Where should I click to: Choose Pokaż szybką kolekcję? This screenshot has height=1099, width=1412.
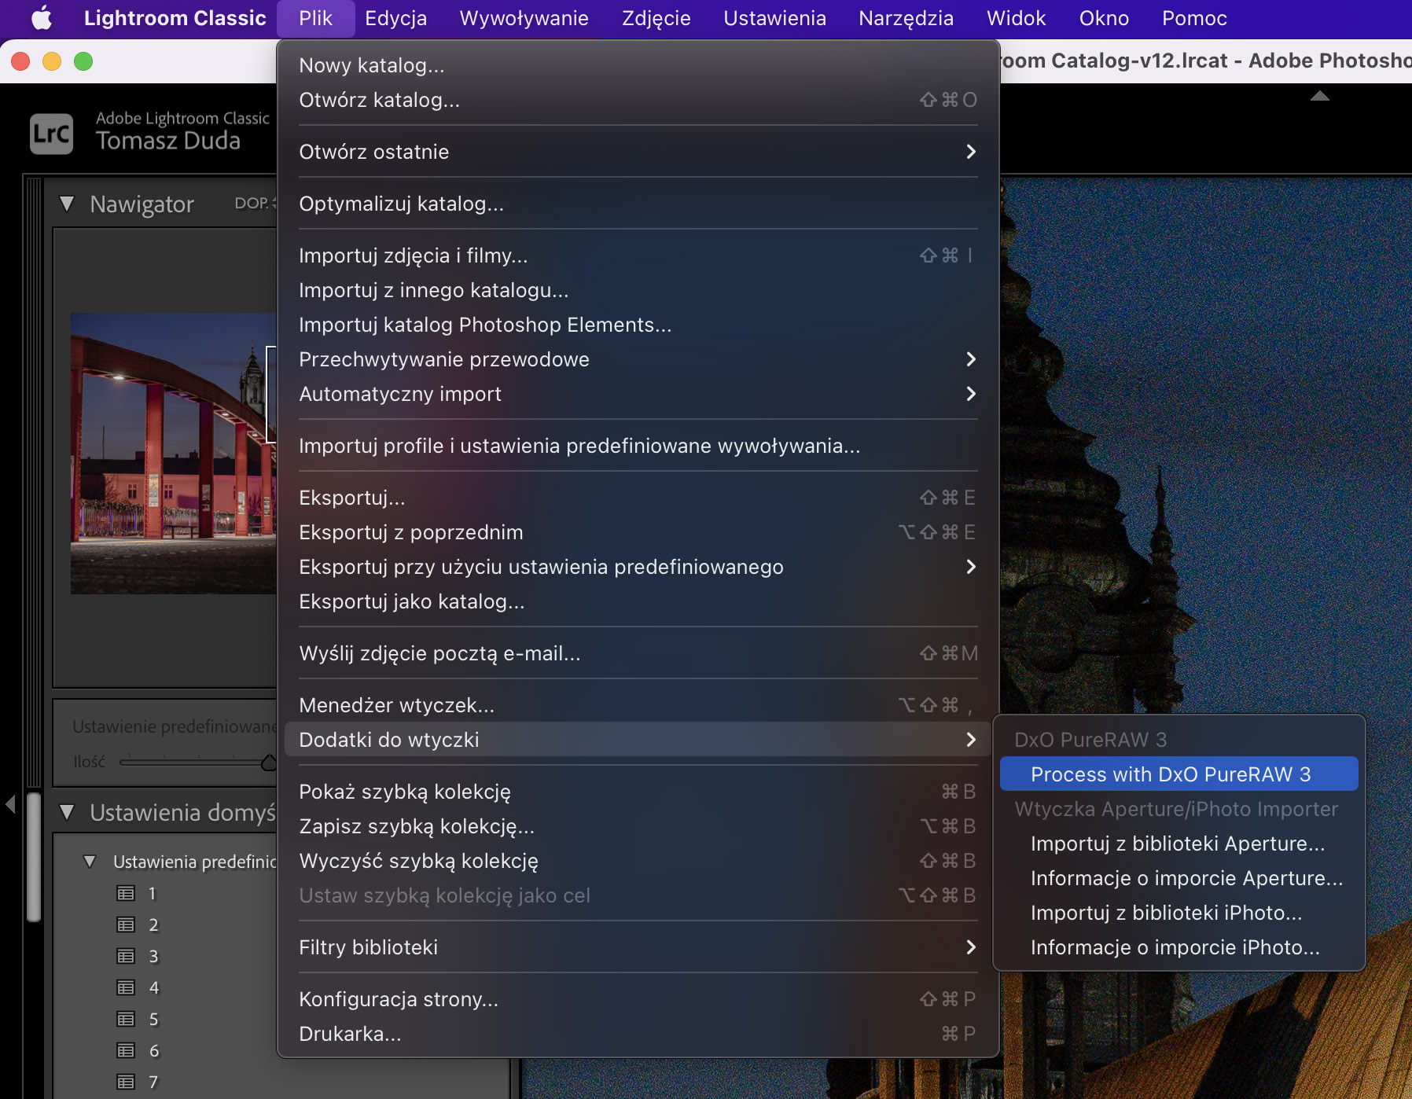click(x=638, y=792)
